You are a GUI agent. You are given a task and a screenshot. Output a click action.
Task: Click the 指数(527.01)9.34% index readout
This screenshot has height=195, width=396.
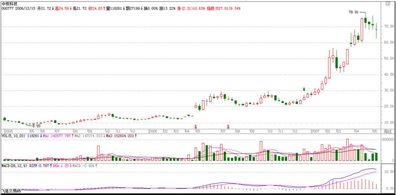pyautogui.click(x=223, y=8)
